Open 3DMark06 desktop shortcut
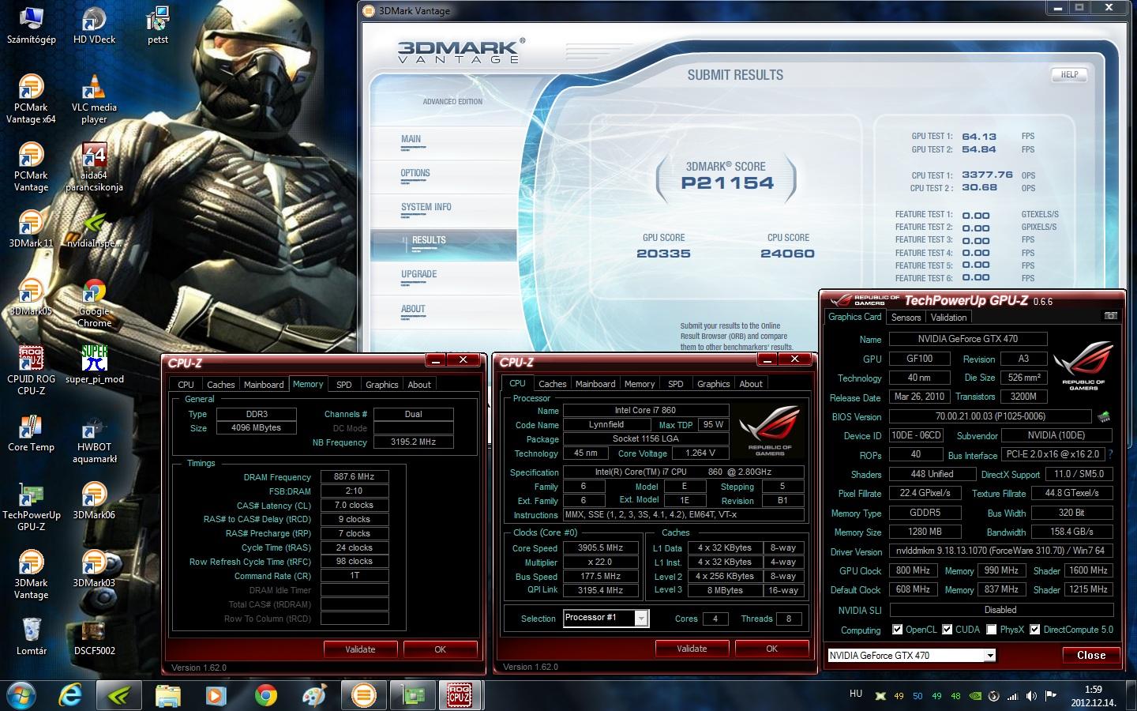The width and height of the screenshot is (1137, 711). (x=94, y=501)
